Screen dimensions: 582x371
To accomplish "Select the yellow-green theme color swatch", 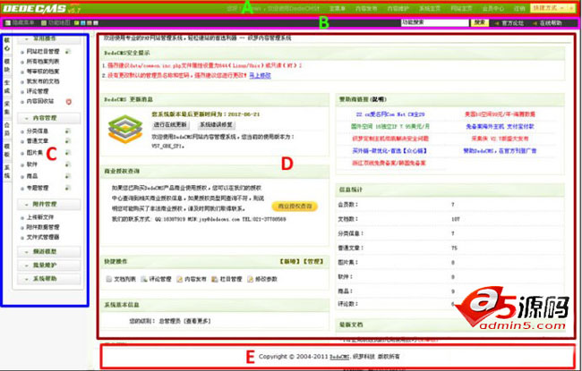I will [77, 23].
